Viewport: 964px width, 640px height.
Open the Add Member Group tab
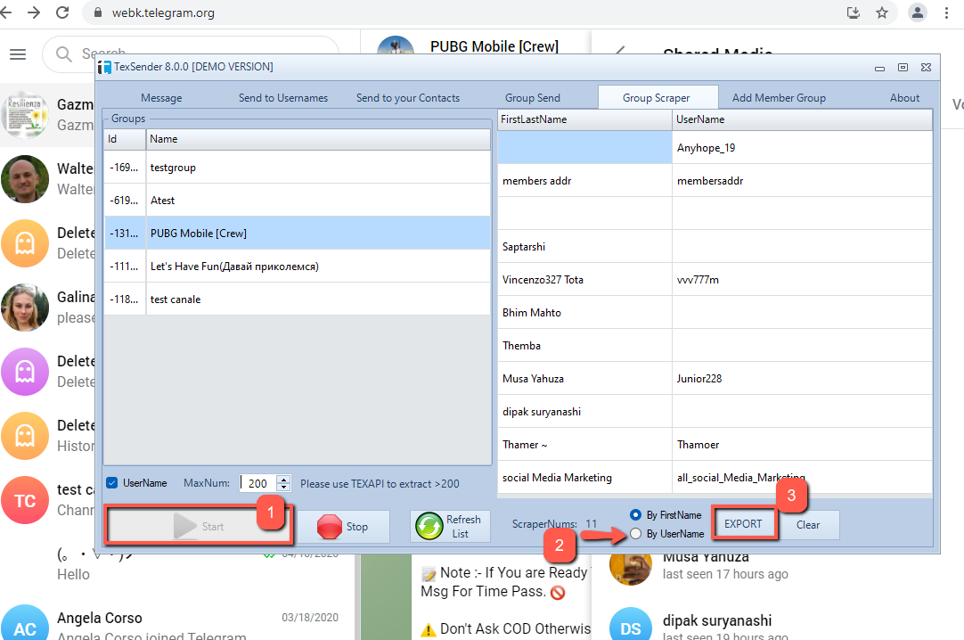(779, 98)
